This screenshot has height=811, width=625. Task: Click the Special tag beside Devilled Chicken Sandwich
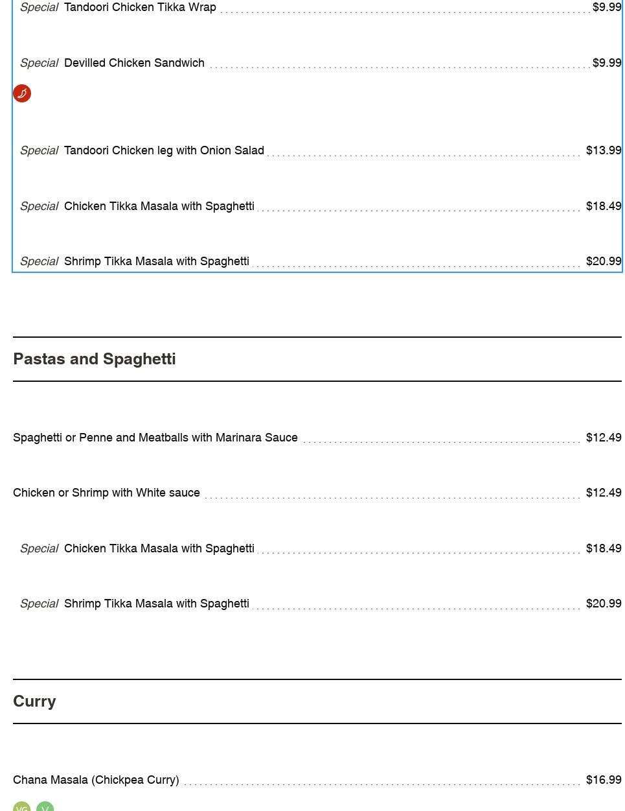(39, 63)
